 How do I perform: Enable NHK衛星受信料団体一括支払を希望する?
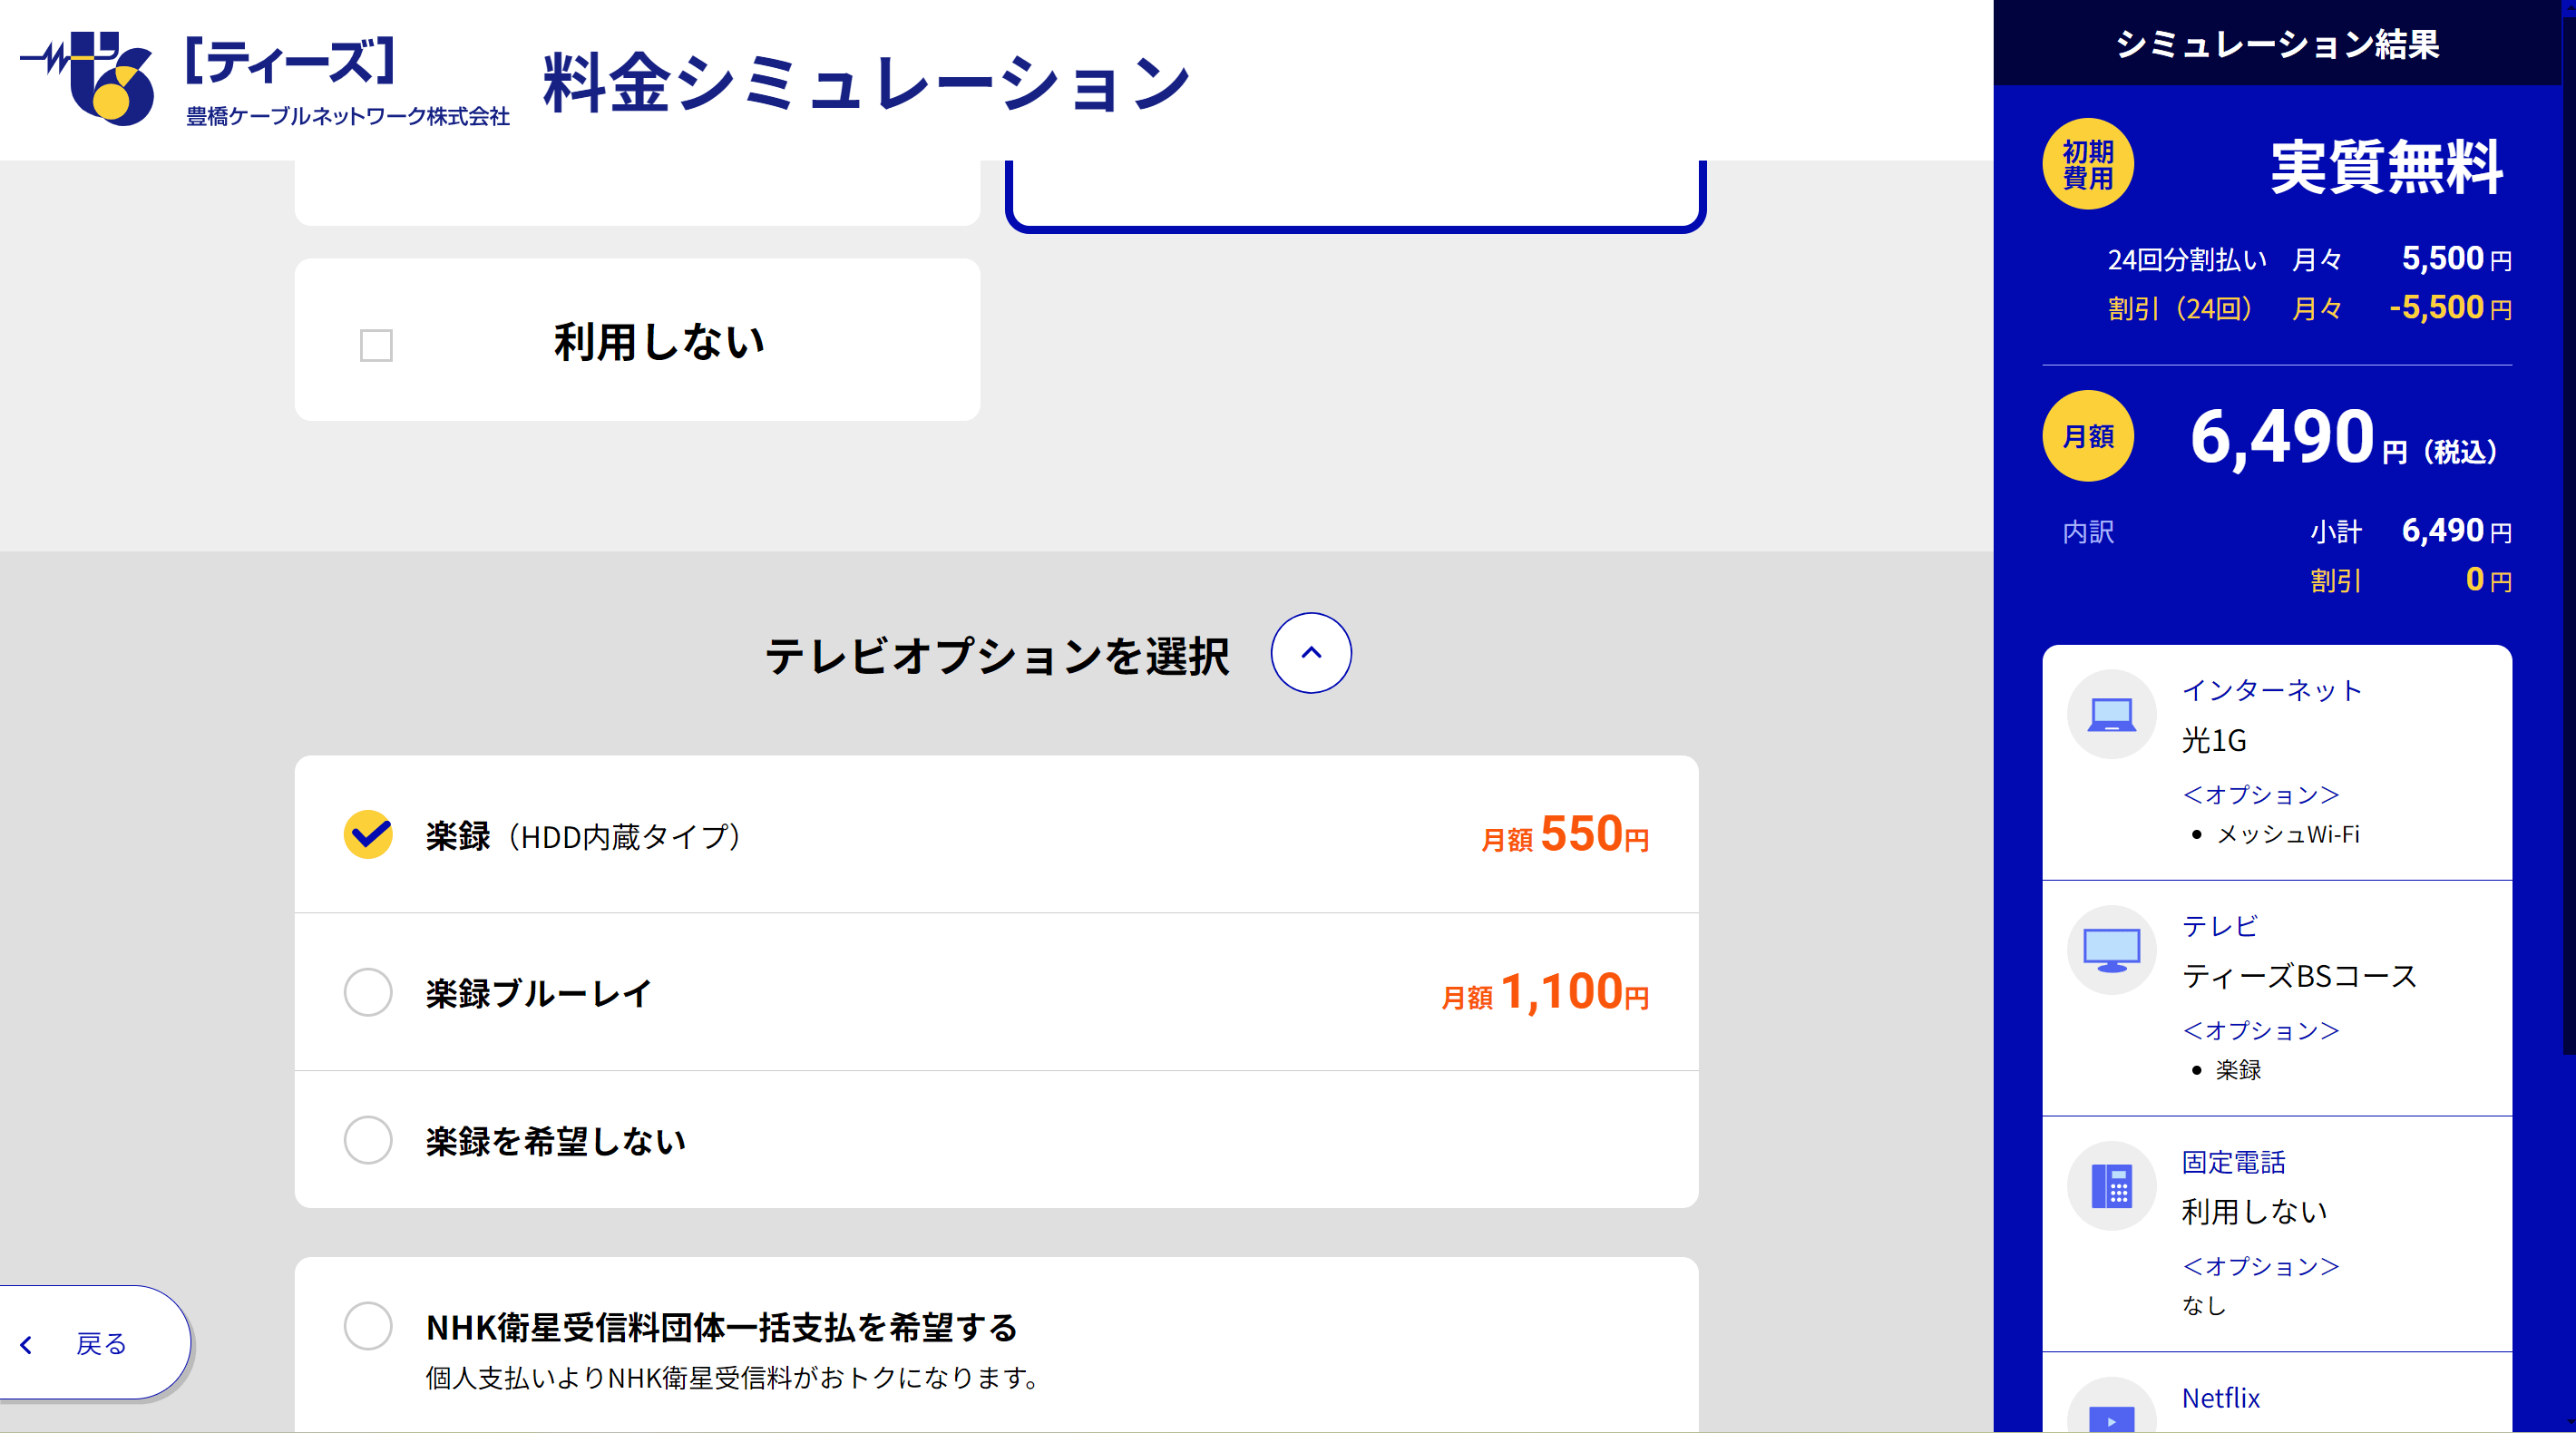[x=368, y=1327]
